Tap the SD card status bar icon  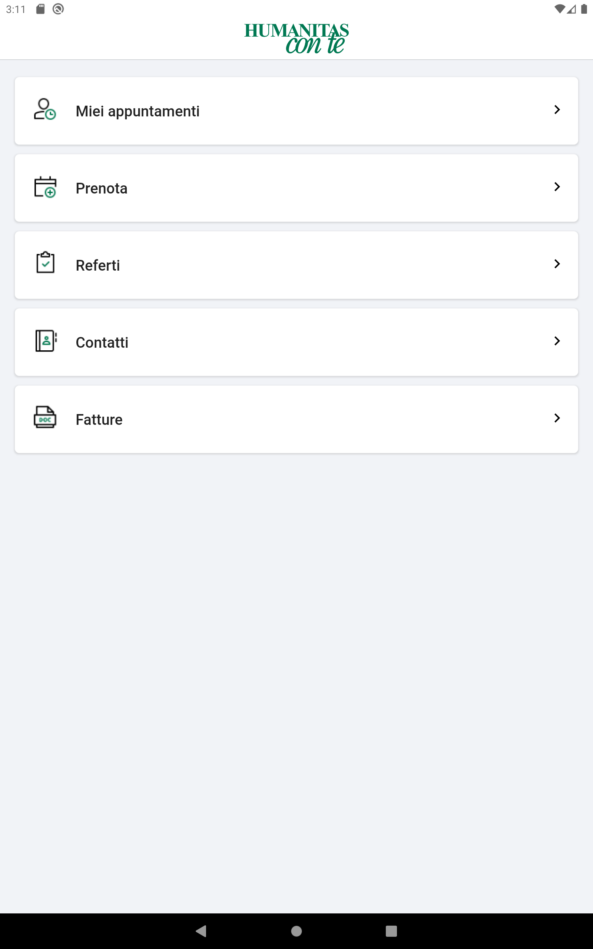click(x=40, y=9)
